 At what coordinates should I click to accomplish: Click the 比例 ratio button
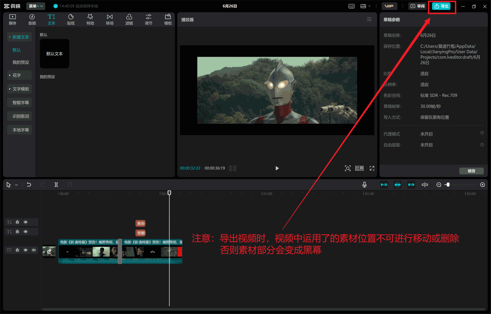[x=360, y=168]
